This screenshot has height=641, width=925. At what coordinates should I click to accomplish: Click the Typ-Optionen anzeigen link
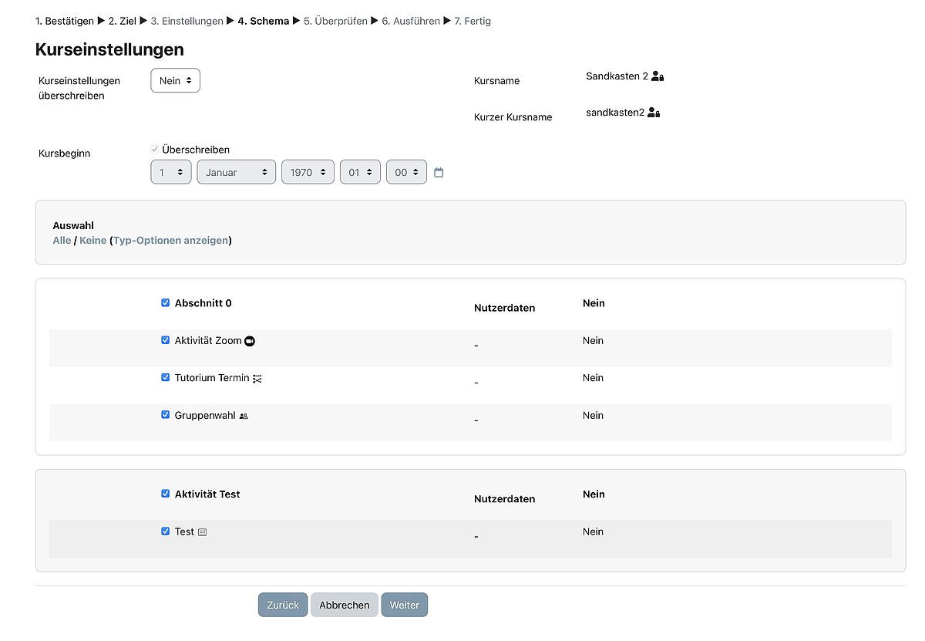coord(171,241)
